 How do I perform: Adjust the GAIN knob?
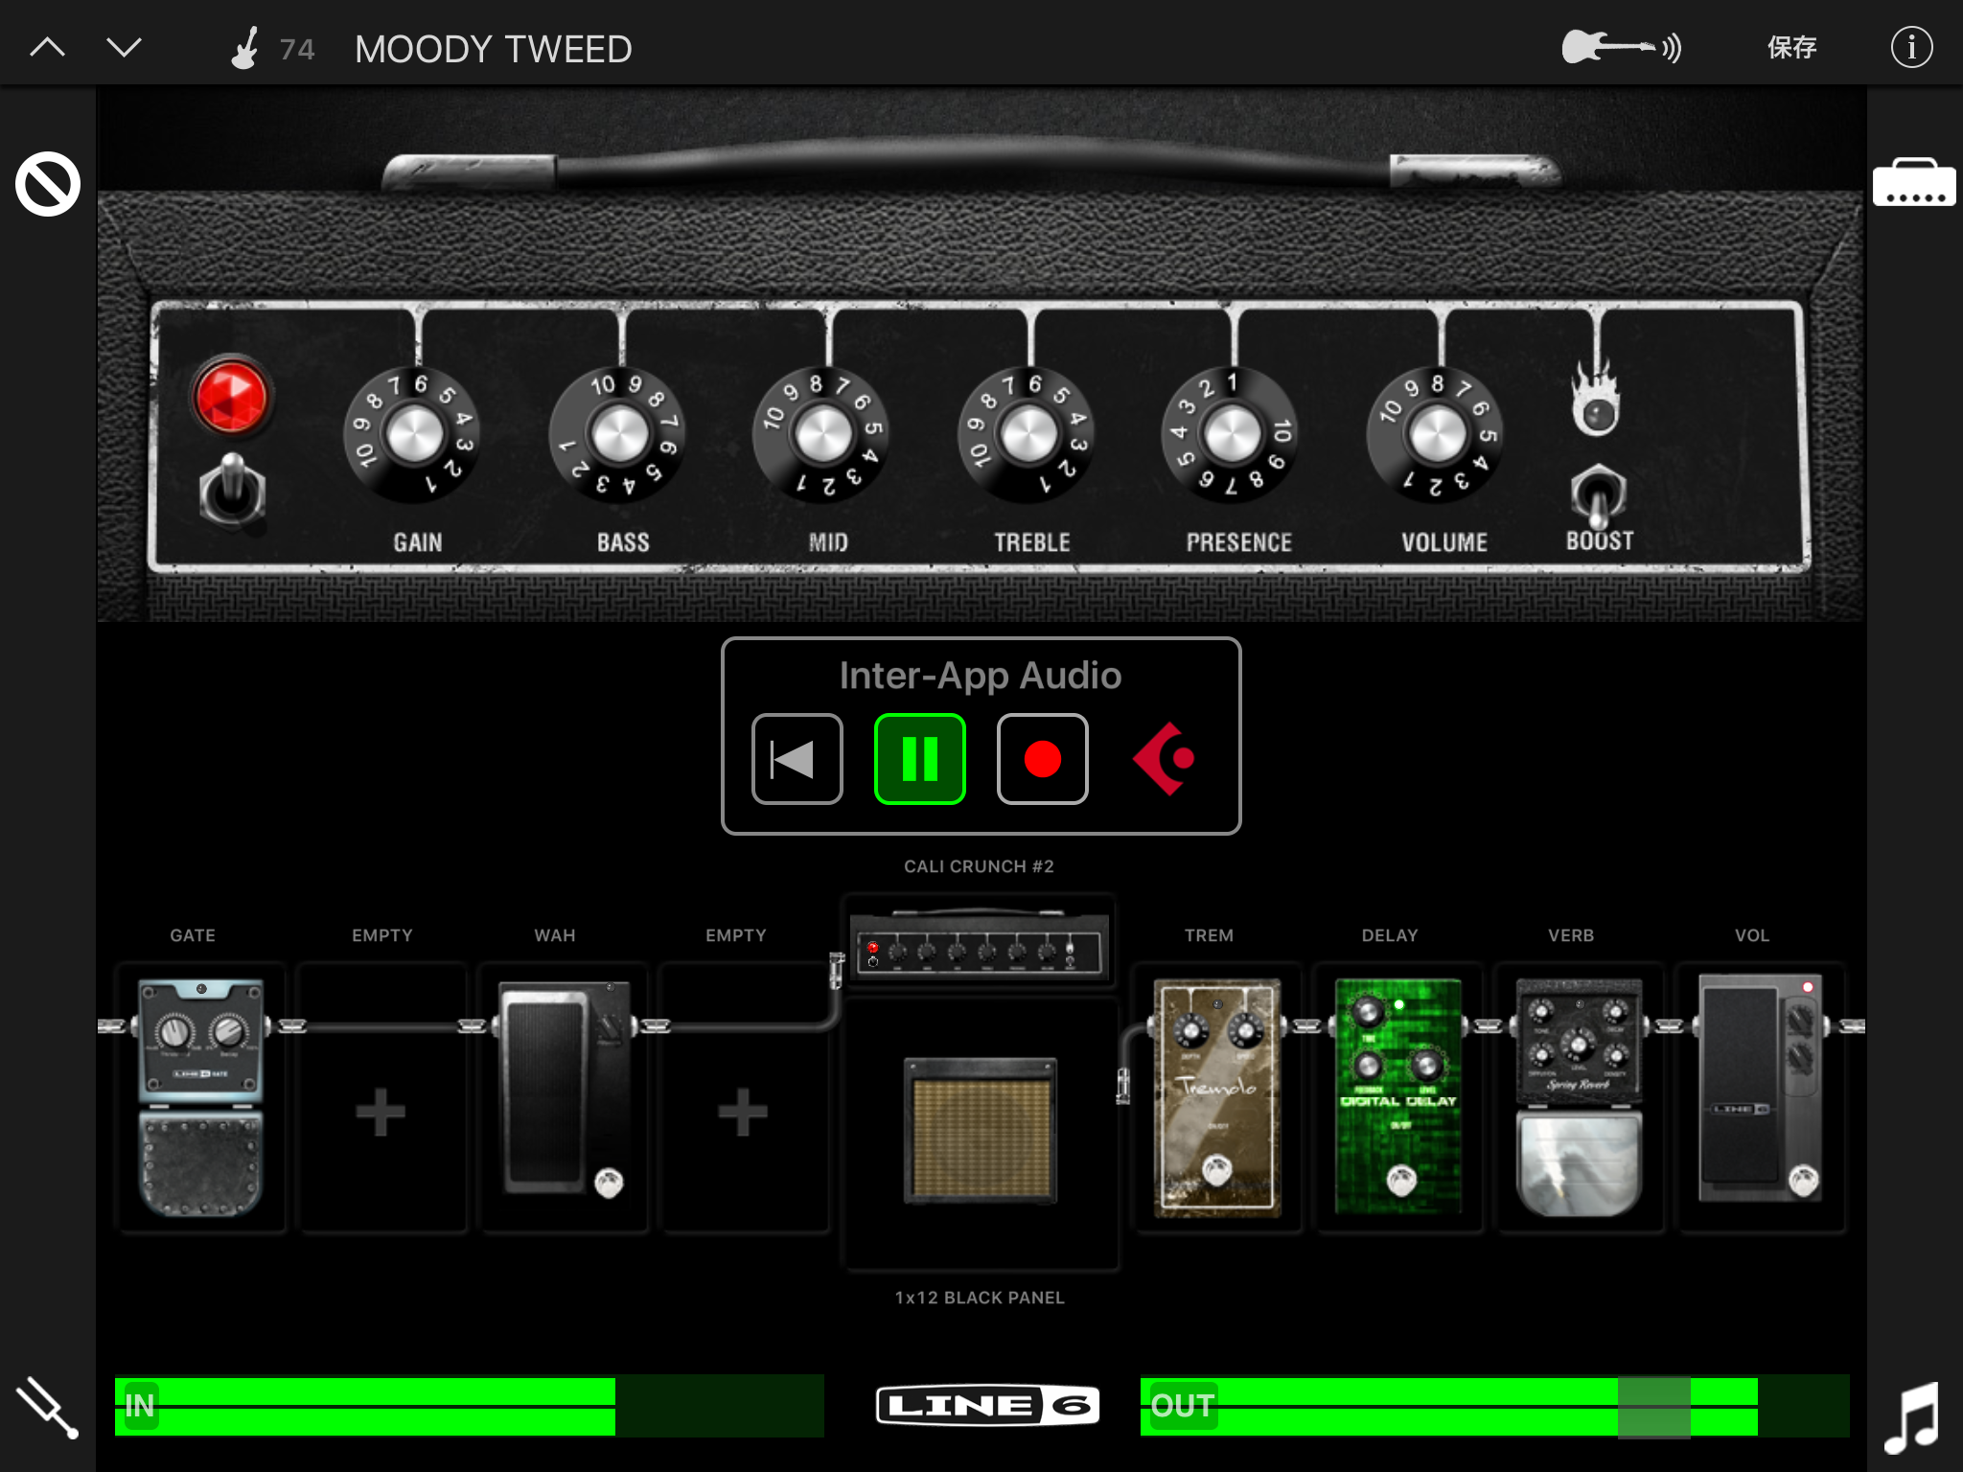[413, 434]
